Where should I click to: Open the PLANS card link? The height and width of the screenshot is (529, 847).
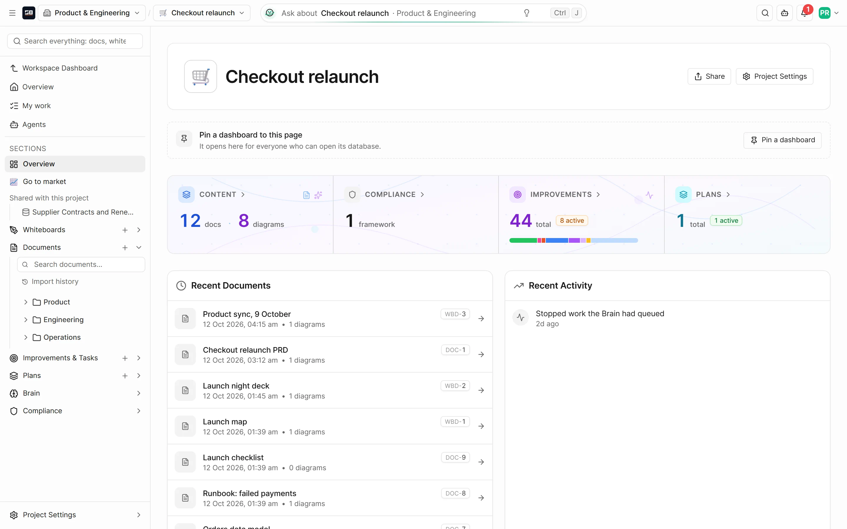tap(713, 195)
